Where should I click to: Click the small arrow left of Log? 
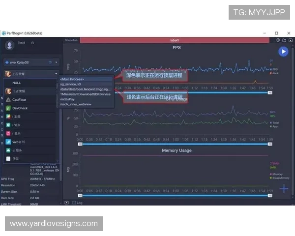pyautogui.click(x=67, y=202)
